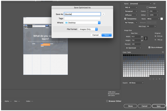The width and height of the screenshot is (167, 111).
Task: Toggle the Clip to Artboard checkbox
Action: point(149,47)
